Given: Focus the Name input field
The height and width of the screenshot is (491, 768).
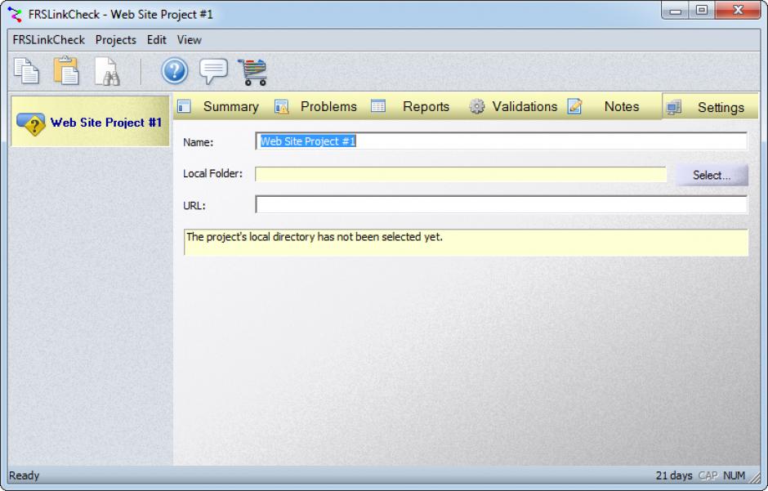Looking at the screenshot, I should pos(501,141).
